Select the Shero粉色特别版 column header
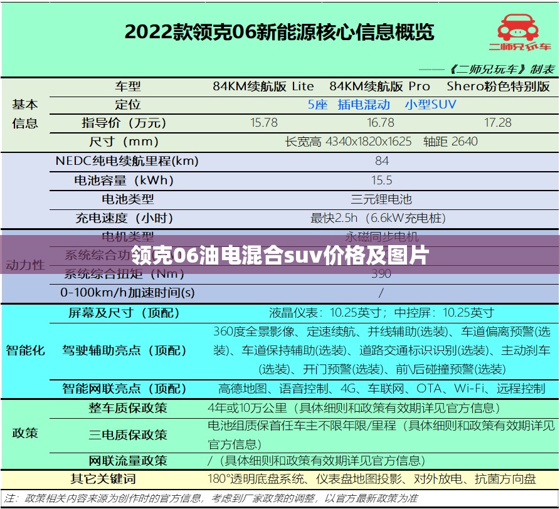 498,87
